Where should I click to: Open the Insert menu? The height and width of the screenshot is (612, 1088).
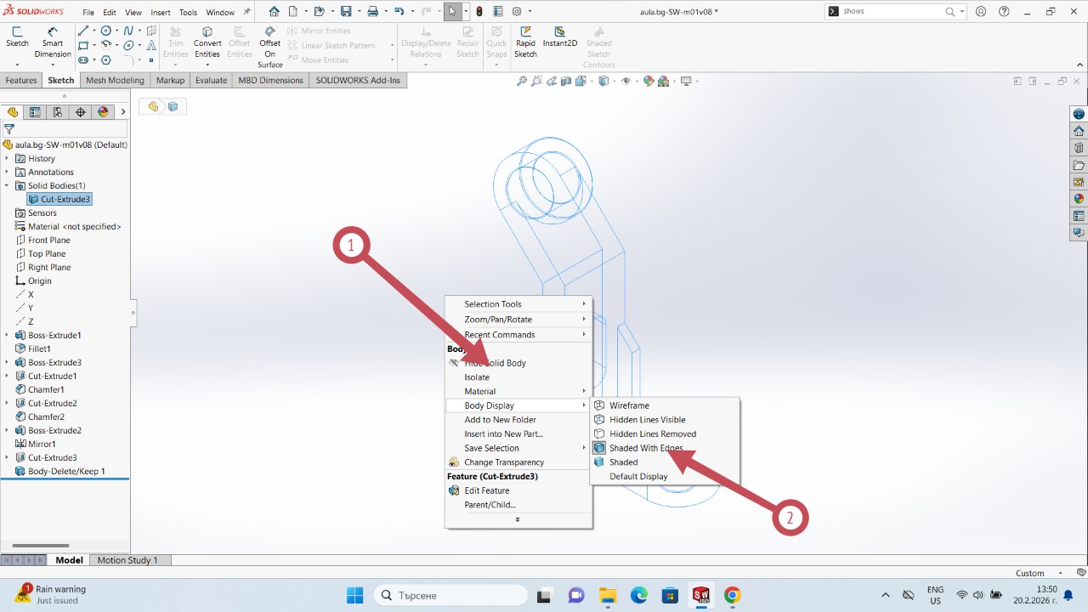click(160, 13)
